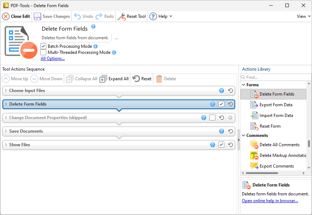Image resolution: width=312 pixels, height=215 pixels.
Task: Uncheck Batch Processing Mode
Action: 43,46
